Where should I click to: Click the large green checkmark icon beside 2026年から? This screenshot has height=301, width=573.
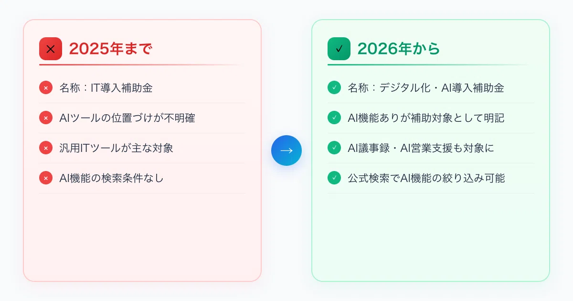click(x=339, y=49)
